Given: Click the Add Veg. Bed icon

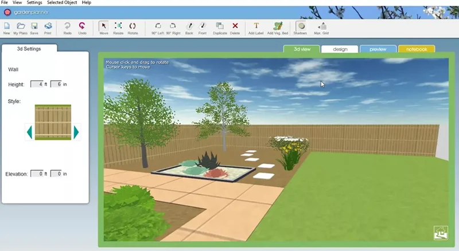Looking at the screenshot, I should click(x=278, y=26).
